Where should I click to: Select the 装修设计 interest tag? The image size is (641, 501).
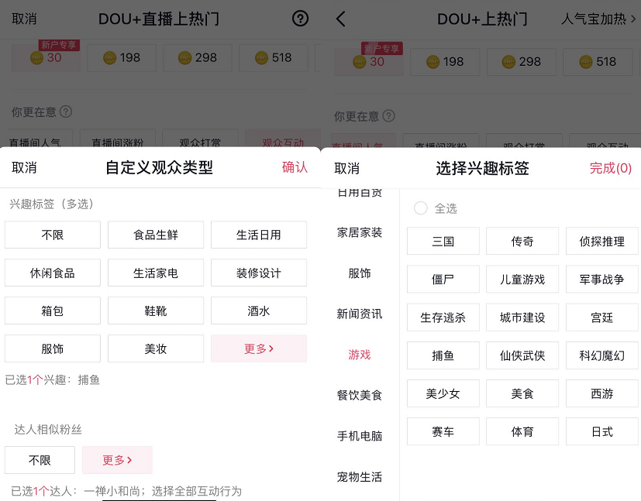259,273
